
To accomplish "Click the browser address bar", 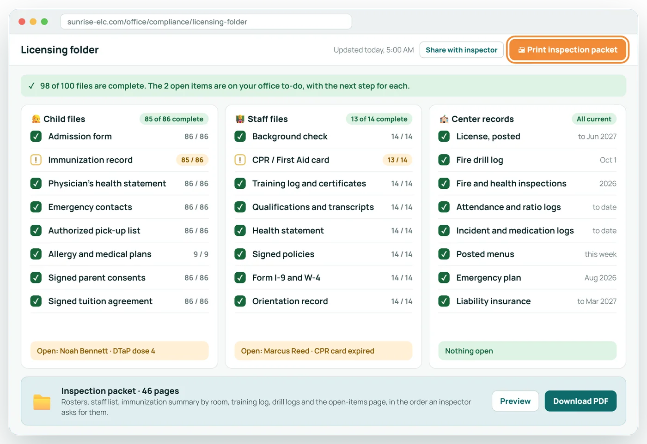I will pyautogui.click(x=206, y=22).
